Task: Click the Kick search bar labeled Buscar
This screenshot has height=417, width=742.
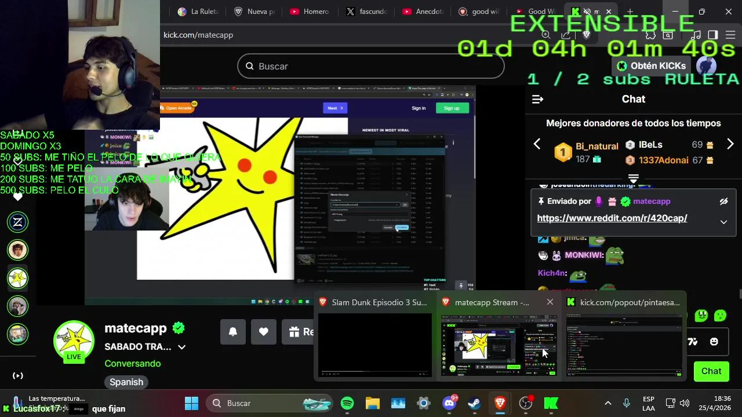Action: tap(370, 66)
